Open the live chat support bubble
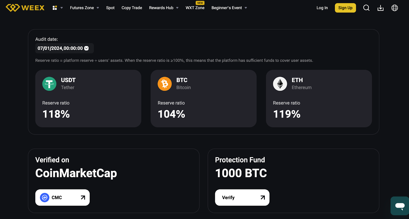The height and width of the screenshot is (219, 409). [400, 206]
